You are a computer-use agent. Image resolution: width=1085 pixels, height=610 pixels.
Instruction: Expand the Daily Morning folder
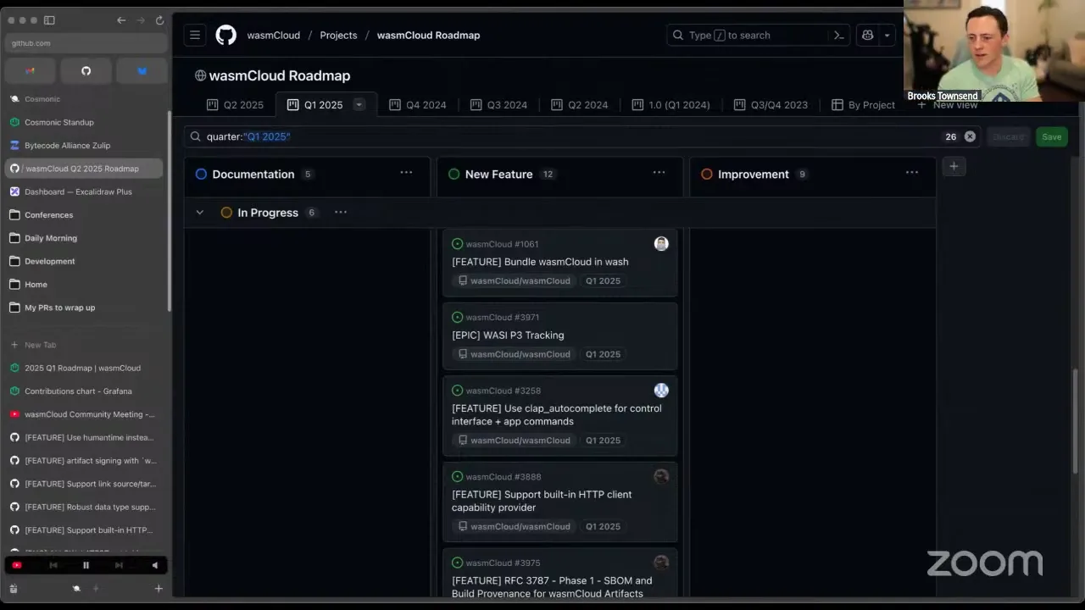point(84,238)
